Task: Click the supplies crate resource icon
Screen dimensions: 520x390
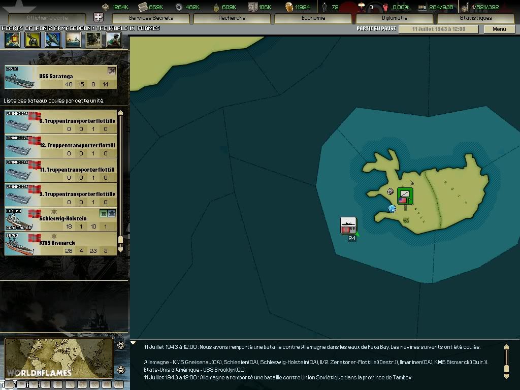Action: (x=252, y=7)
